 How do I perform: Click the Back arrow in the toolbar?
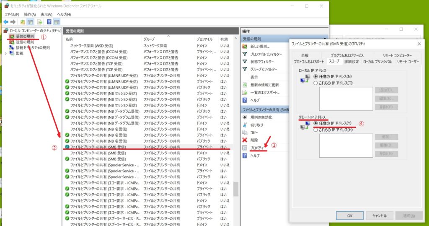pos(6,22)
